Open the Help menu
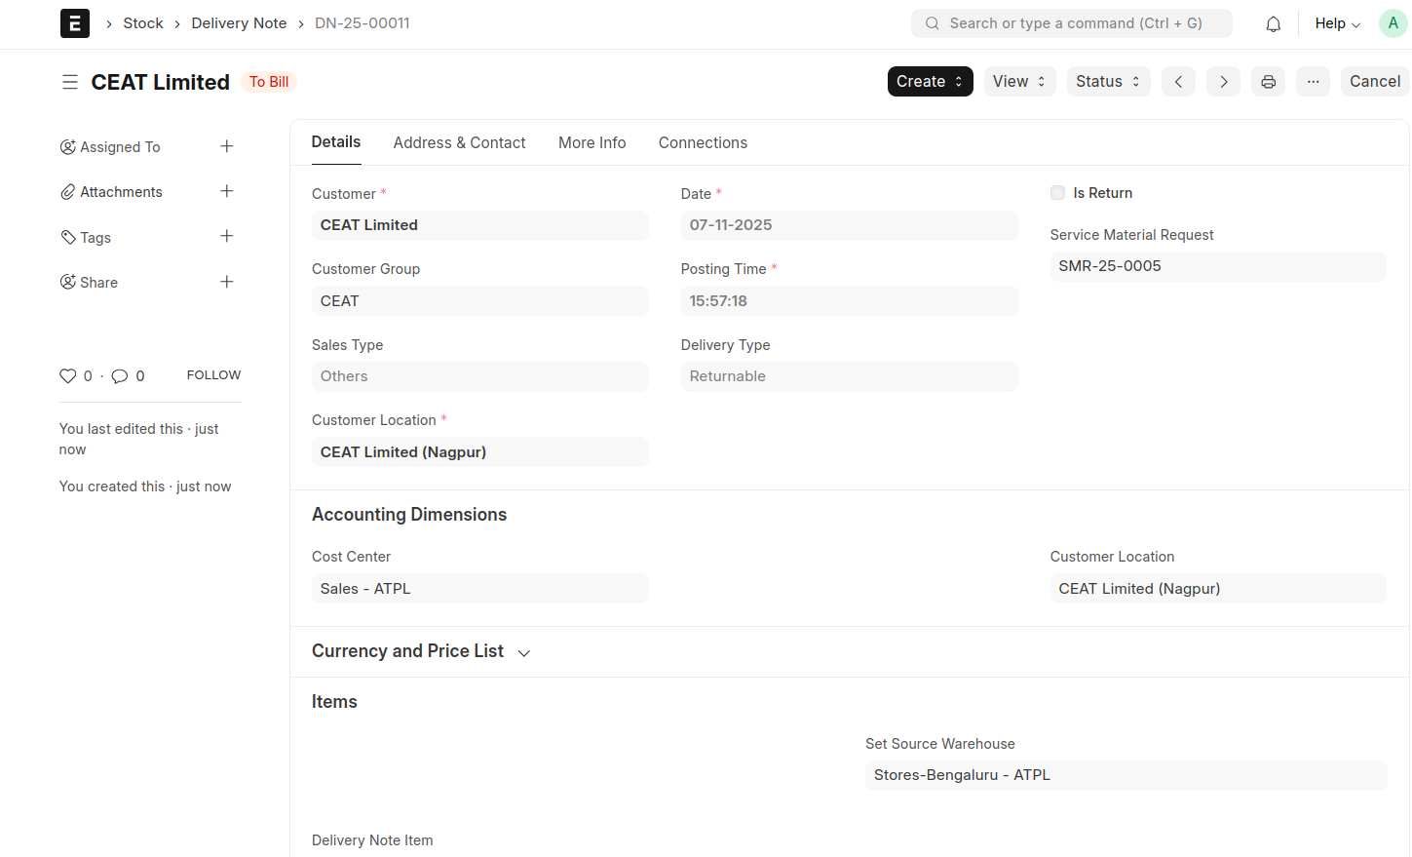The width and height of the screenshot is (1412, 857). point(1337,23)
